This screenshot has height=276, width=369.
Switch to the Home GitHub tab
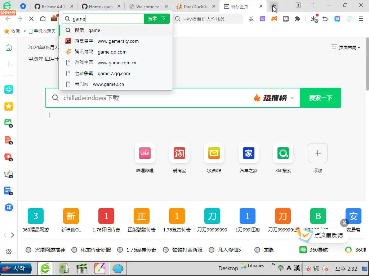101,6
